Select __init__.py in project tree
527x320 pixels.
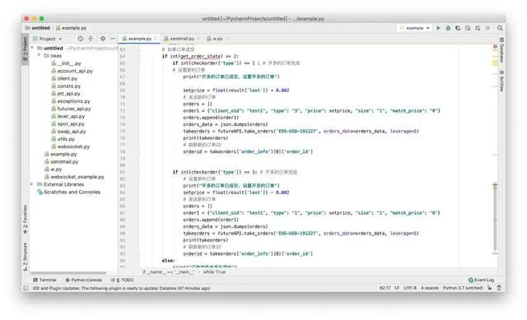click(x=66, y=63)
